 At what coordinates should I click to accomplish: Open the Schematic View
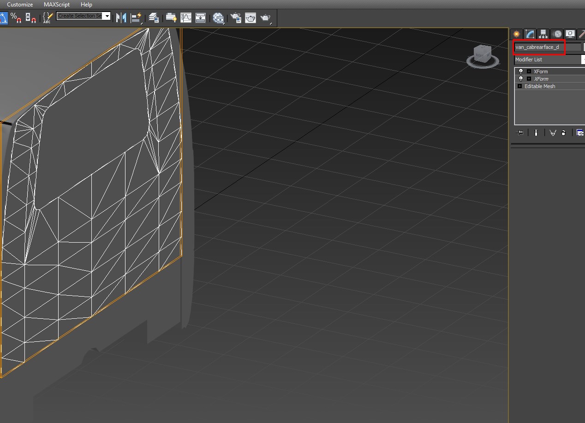point(201,18)
